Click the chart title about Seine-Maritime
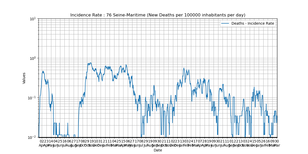308x154 pixels. 158,15
